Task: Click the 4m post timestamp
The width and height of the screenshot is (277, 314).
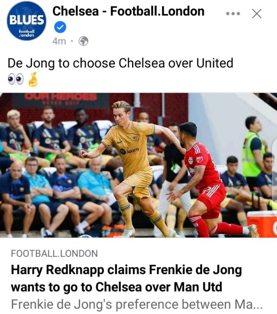Action: (x=59, y=41)
